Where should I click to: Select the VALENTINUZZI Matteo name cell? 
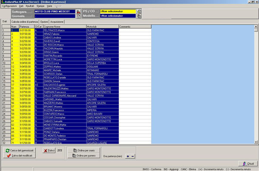(x=65, y=89)
